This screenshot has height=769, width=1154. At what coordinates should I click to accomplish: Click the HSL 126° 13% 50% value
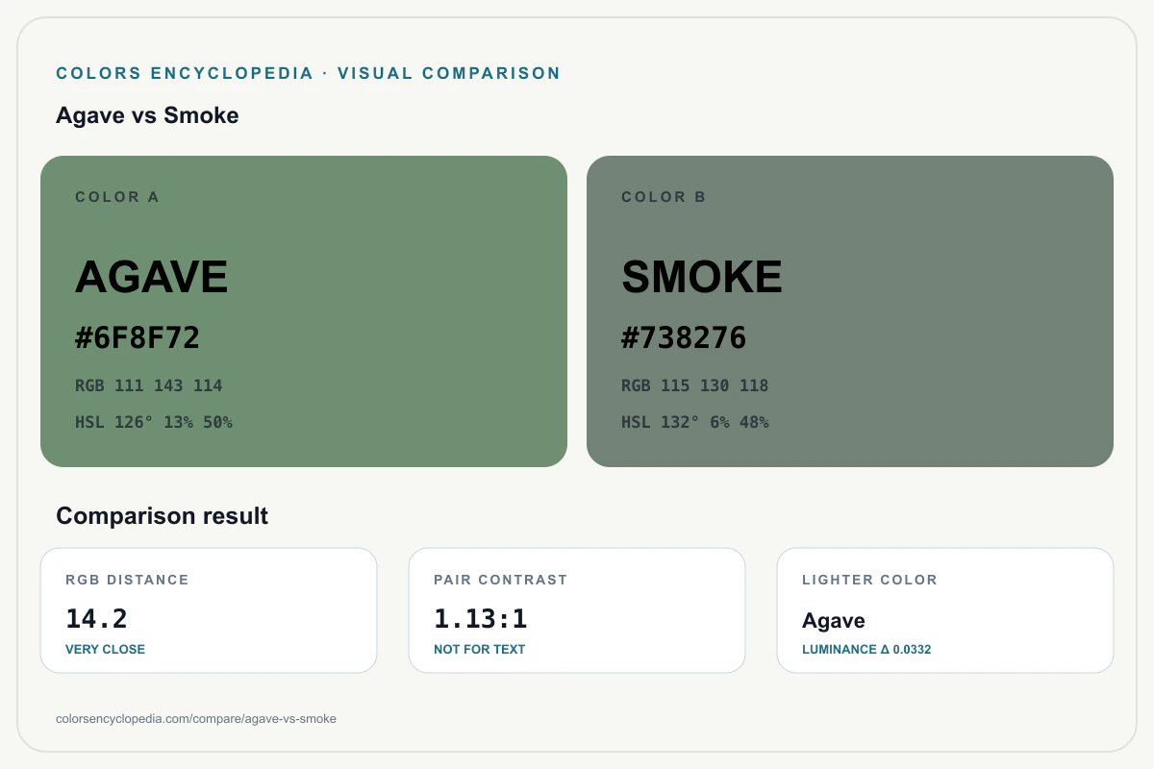154,422
